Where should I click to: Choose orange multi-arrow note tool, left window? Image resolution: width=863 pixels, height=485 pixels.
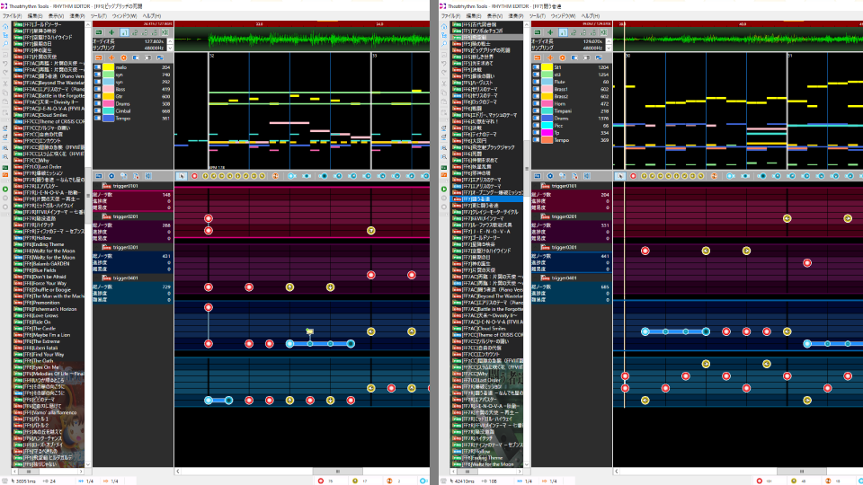click(276, 176)
